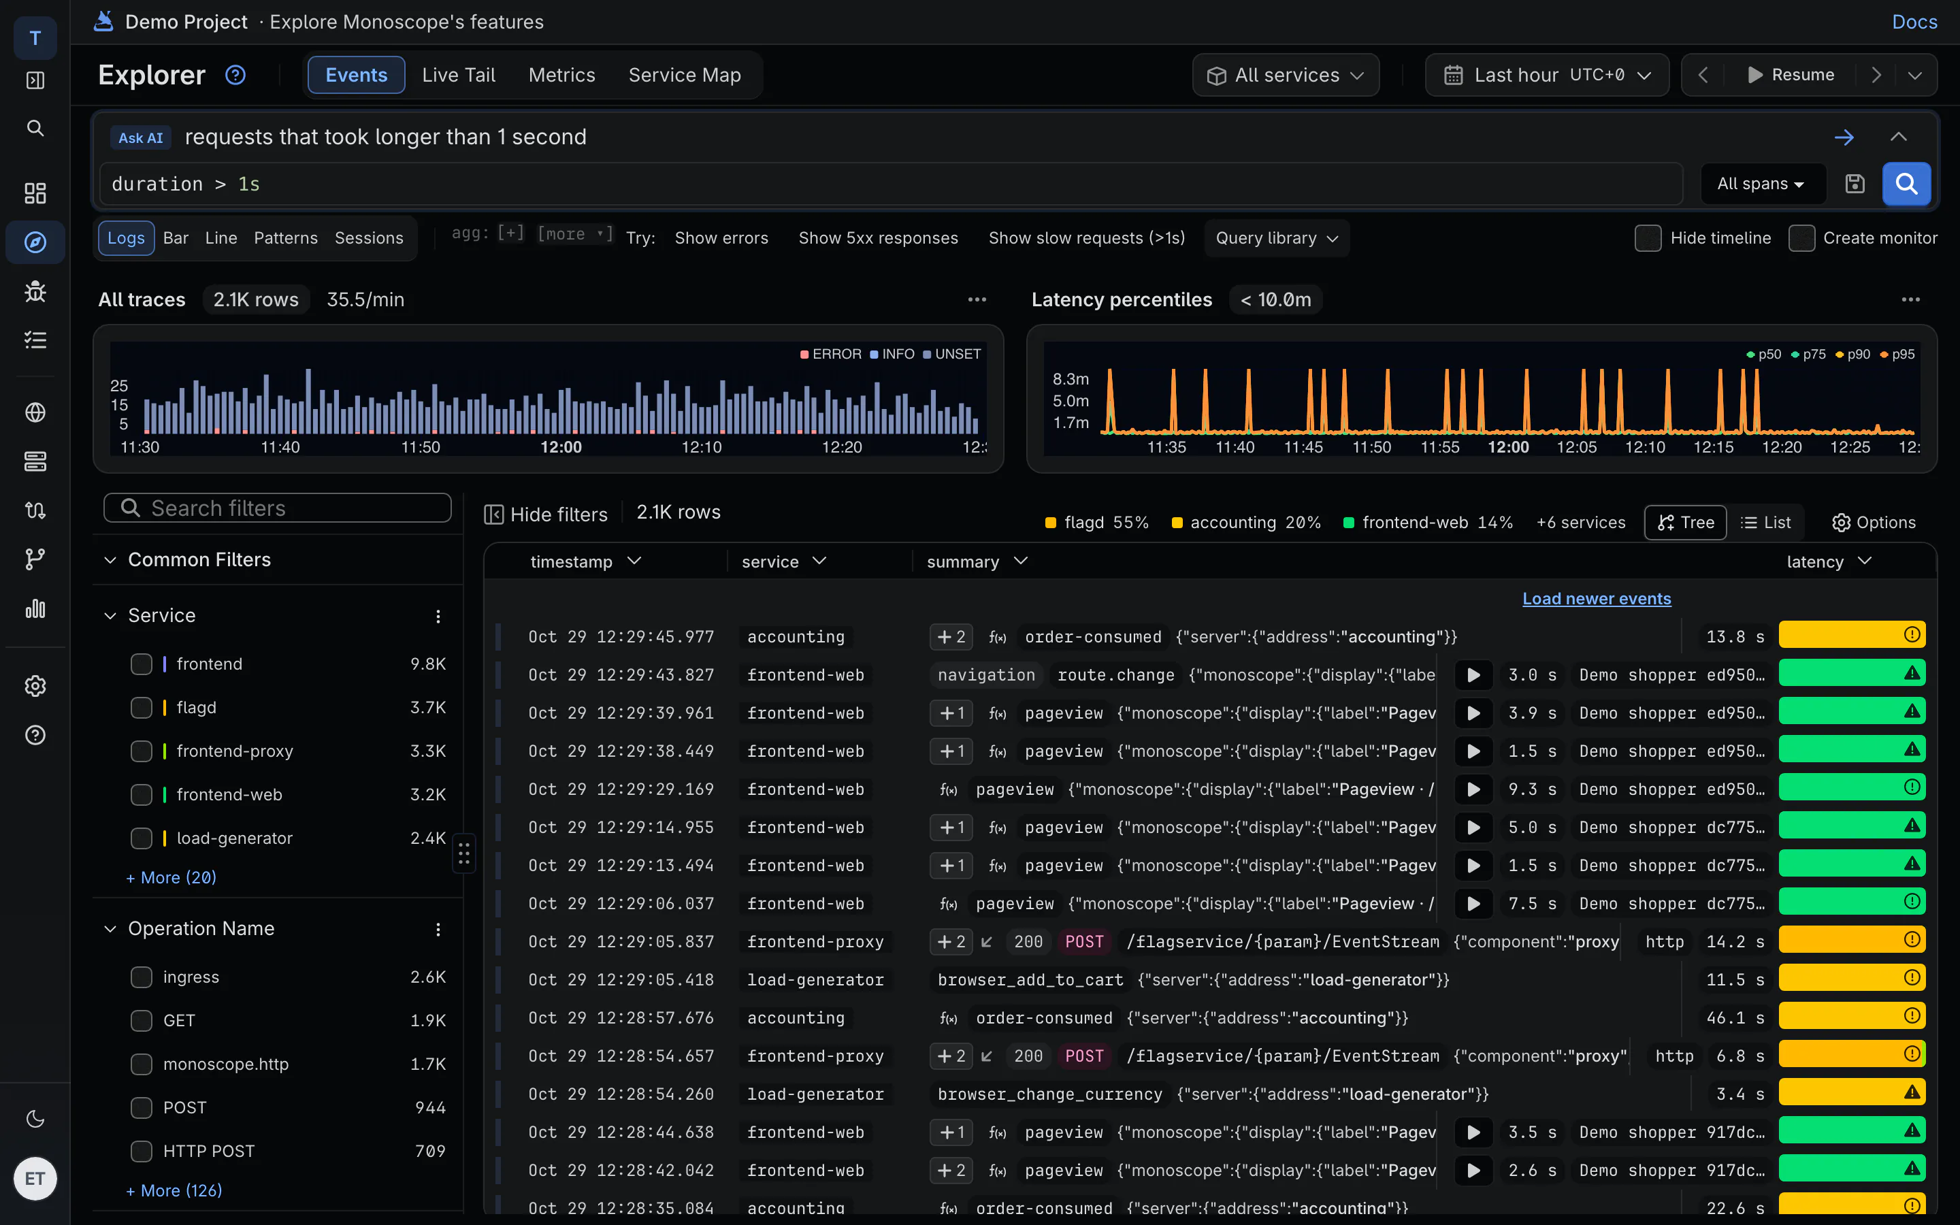Open the settings gear in left sidebar
Image resolution: width=1960 pixels, height=1225 pixels.
[35, 686]
